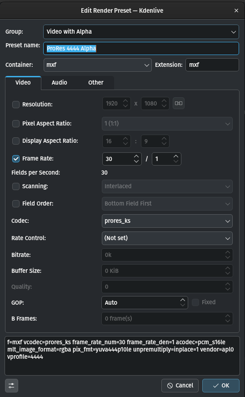
Task: Open the Group dropdown showing Video with Alpha
Action: click(141, 32)
